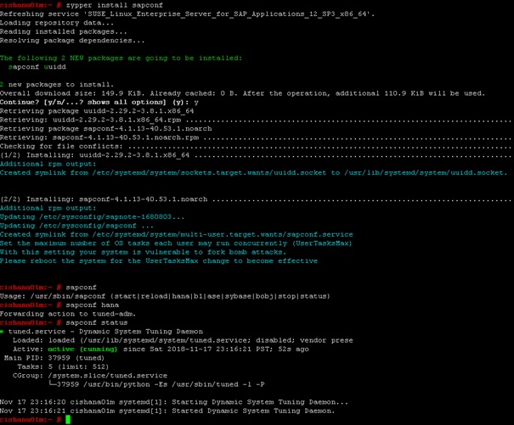Click the 'Overall download size: 149.9 KiB' line

point(243,93)
